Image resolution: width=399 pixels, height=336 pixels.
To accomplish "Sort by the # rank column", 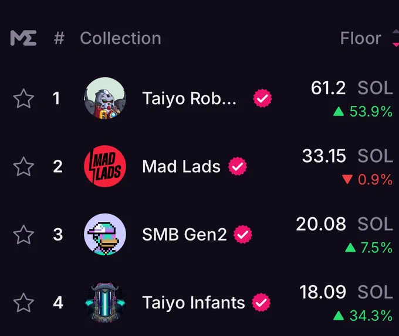I will pyautogui.click(x=59, y=38).
